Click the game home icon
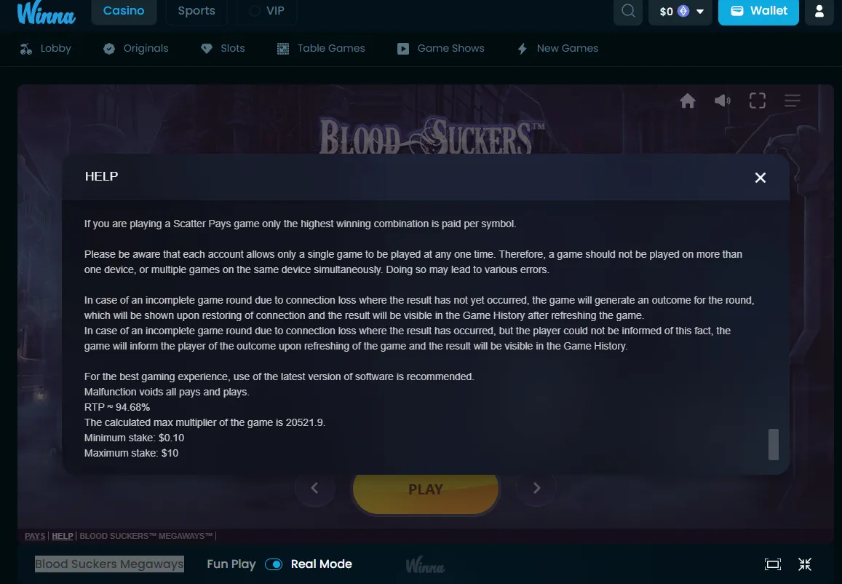842x584 pixels. (687, 100)
